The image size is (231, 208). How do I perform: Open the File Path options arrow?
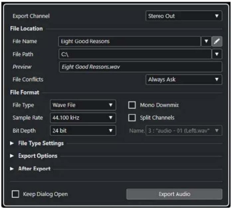click(x=217, y=54)
